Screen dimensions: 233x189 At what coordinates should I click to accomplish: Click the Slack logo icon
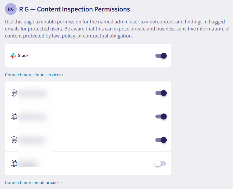13,56
